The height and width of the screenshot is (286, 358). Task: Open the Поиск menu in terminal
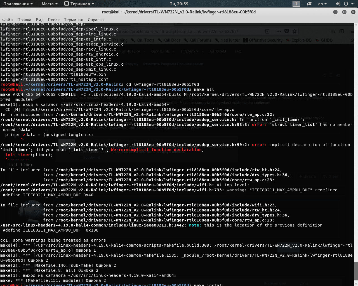coord(54,20)
